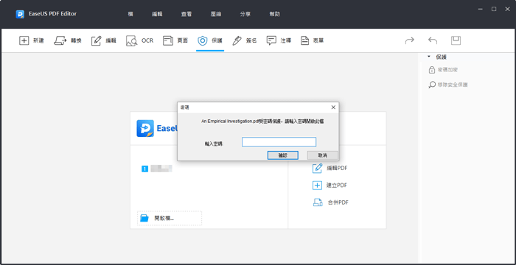Launch the OCR toolbar tool
Viewport: 516px width, 265px height.
pyautogui.click(x=139, y=40)
